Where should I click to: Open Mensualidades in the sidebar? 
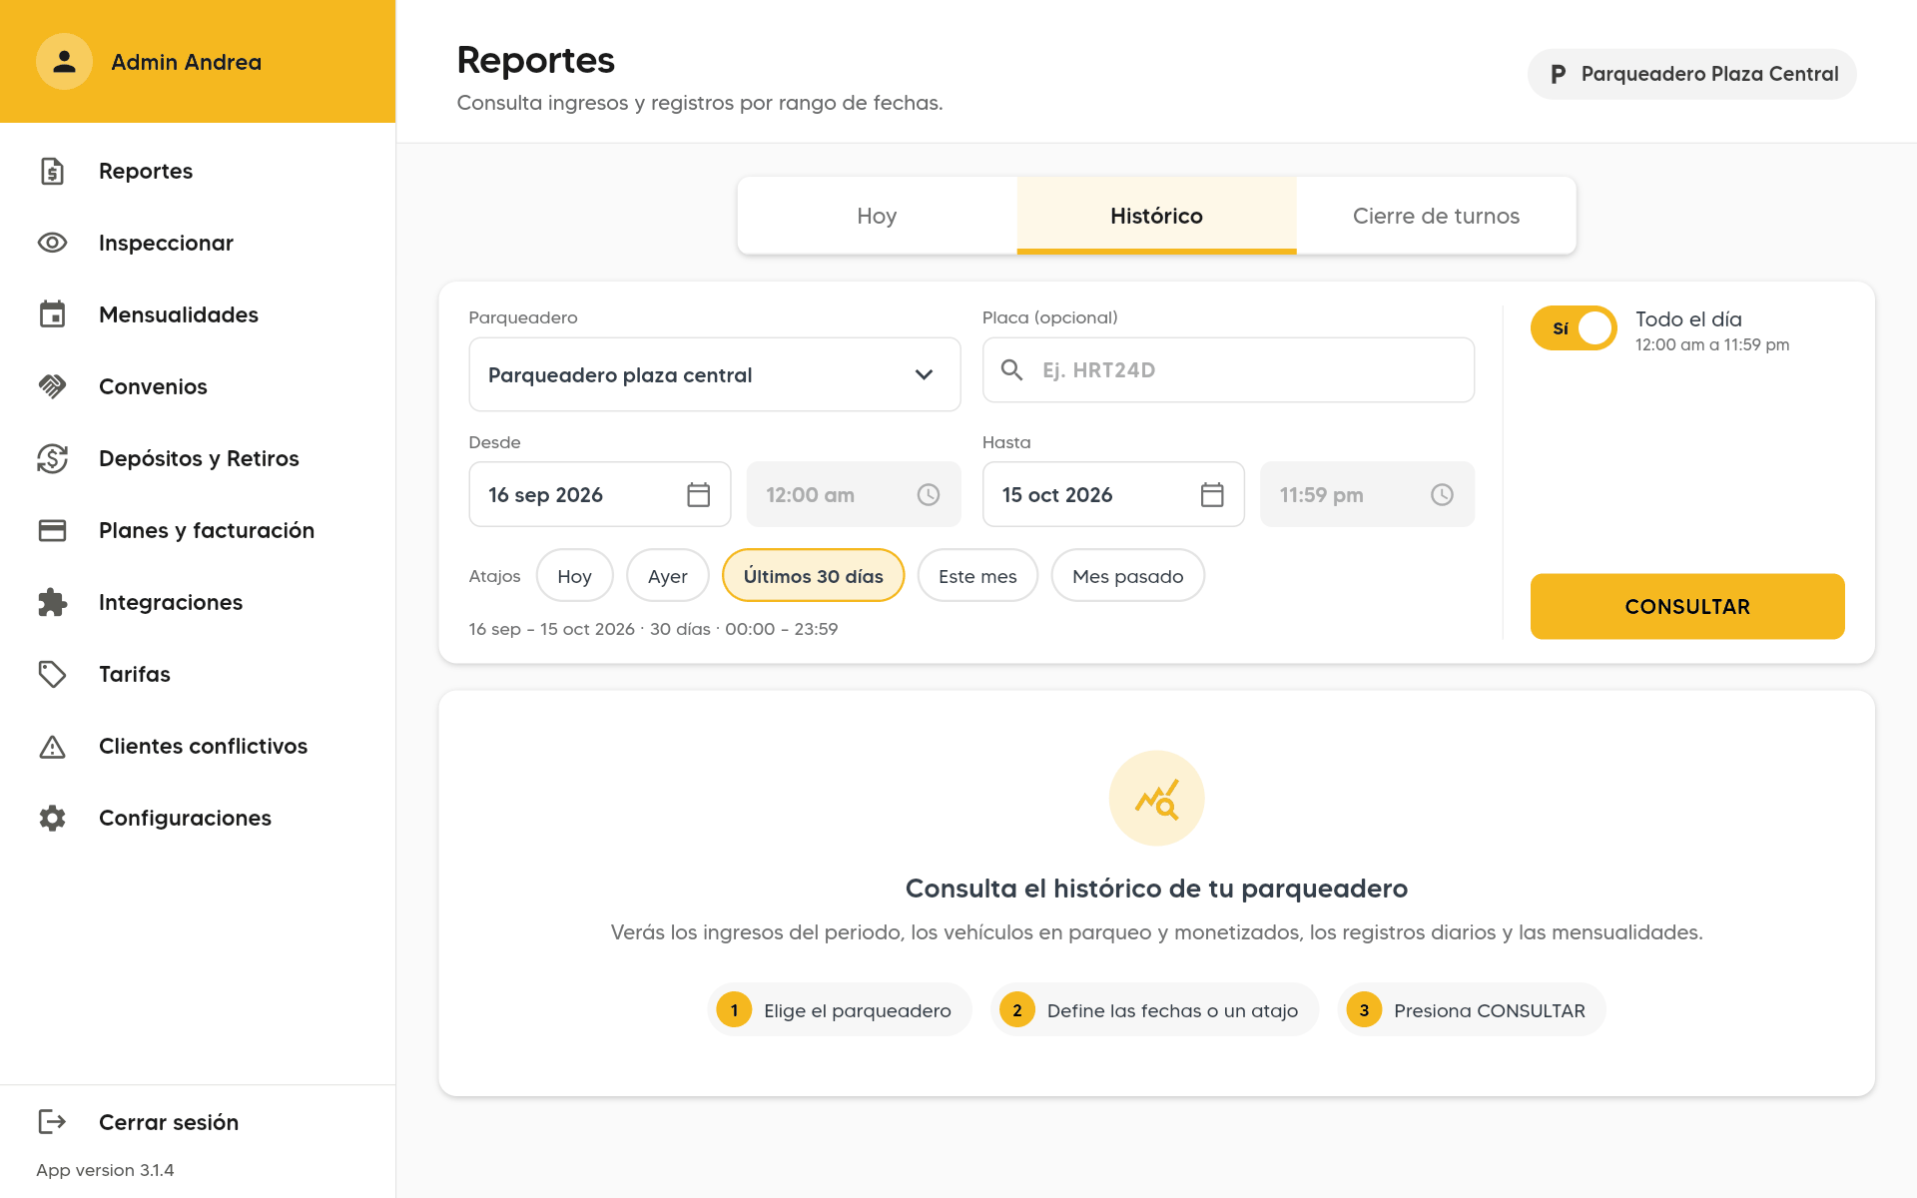pos(198,314)
